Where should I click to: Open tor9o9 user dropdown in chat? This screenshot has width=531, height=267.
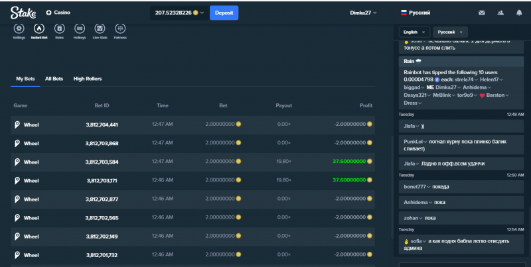[467, 95]
